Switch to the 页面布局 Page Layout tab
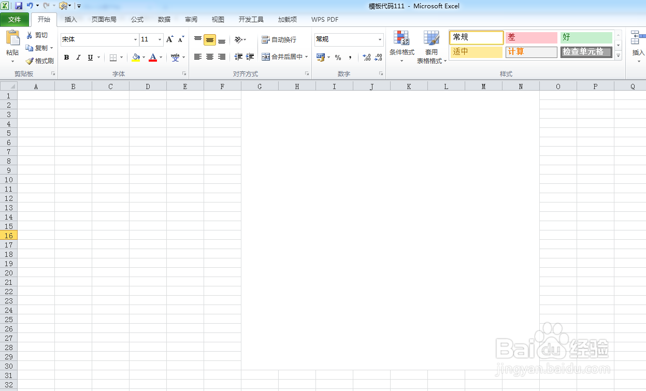Image resolution: width=646 pixels, height=391 pixels. pos(104,20)
